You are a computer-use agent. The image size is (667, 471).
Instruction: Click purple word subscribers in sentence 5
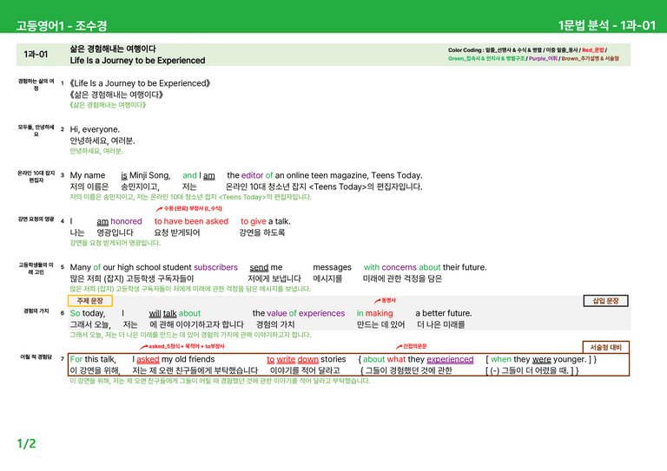(215, 267)
